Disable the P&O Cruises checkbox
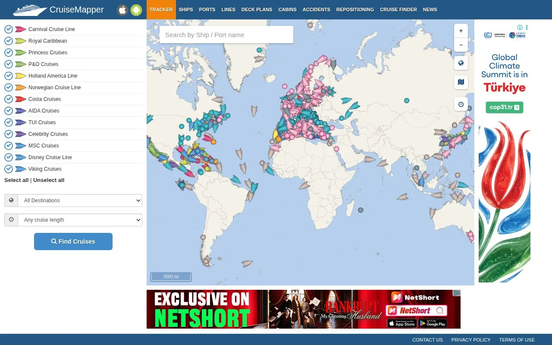Image resolution: width=552 pixels, height=345 pixels. [x=9, y=64]
